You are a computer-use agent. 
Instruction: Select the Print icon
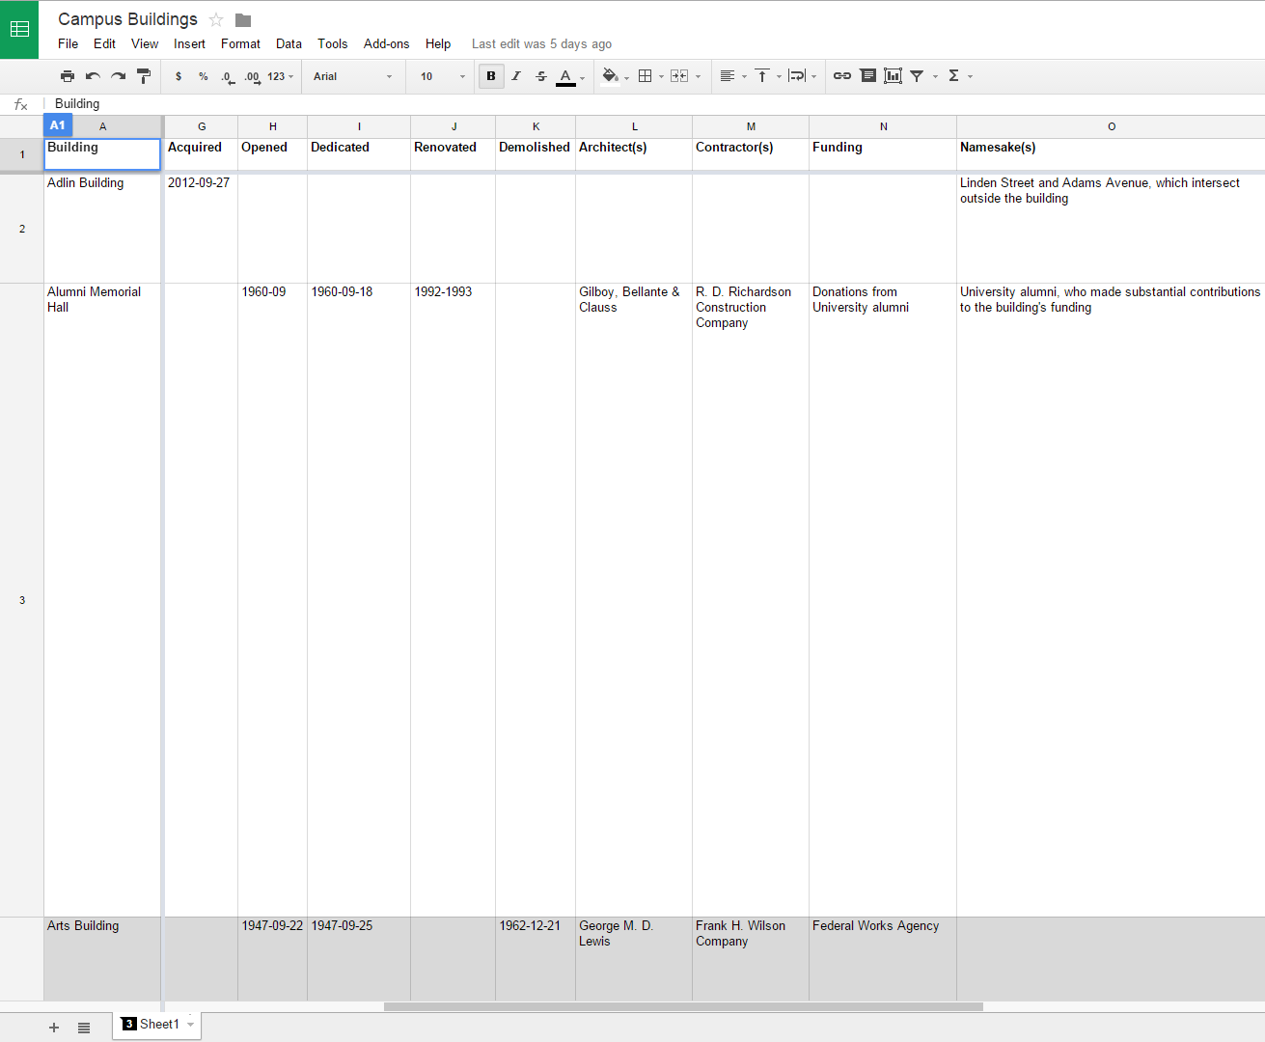pos(68,75)
